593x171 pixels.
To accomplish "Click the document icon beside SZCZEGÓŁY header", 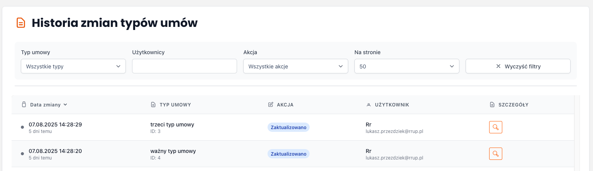I will 492,105.
